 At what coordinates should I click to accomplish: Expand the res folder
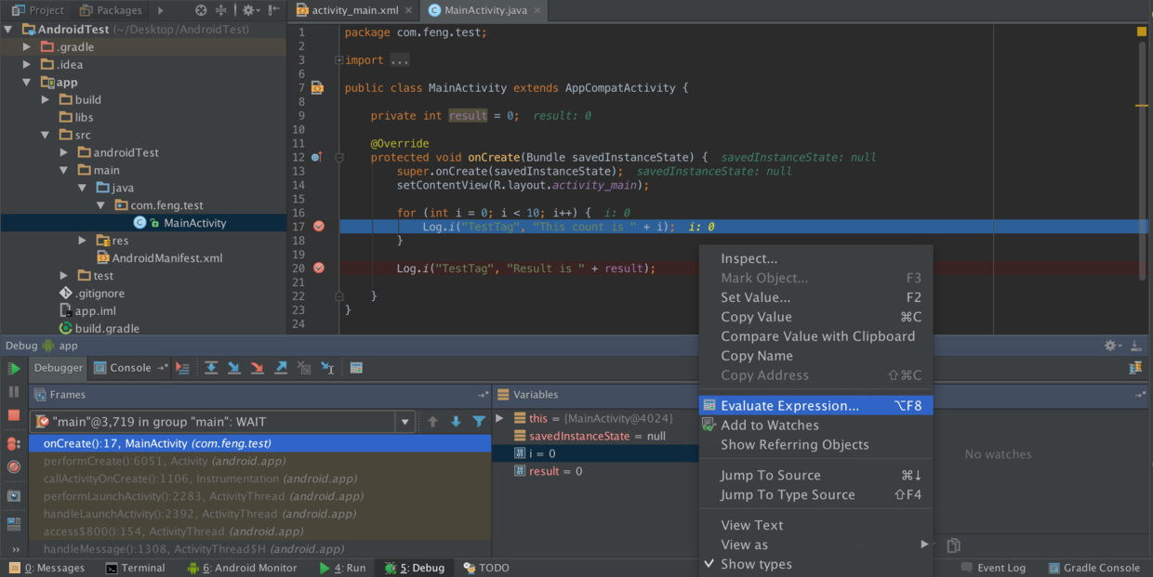click(x=81, y=240)
